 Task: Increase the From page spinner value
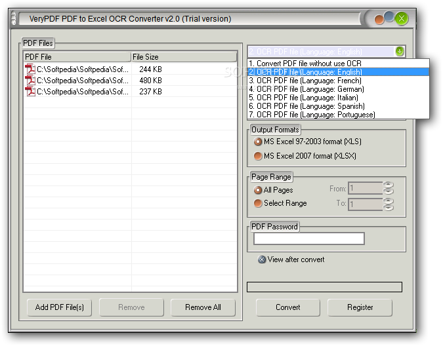tap(389, 185)
